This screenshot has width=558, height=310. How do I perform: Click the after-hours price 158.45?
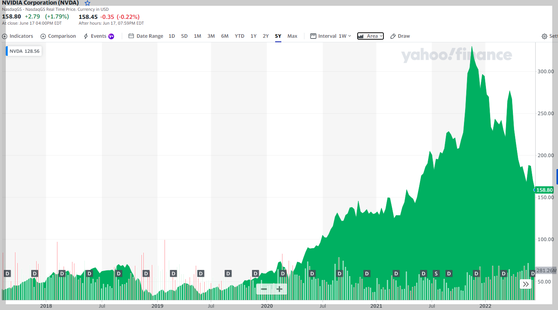[88, 17]
